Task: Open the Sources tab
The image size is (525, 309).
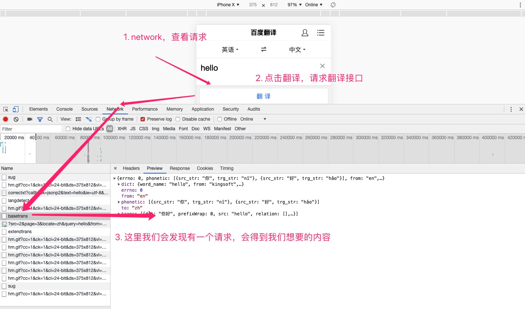Action: click(89, 109)
